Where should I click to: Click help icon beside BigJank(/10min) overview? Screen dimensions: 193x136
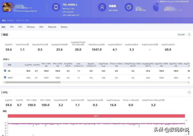47,45
